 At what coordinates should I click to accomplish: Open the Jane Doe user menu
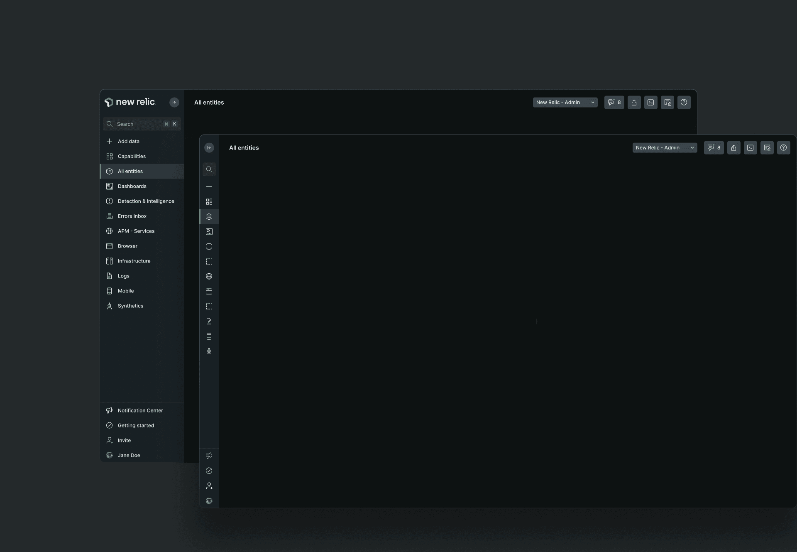129,455
